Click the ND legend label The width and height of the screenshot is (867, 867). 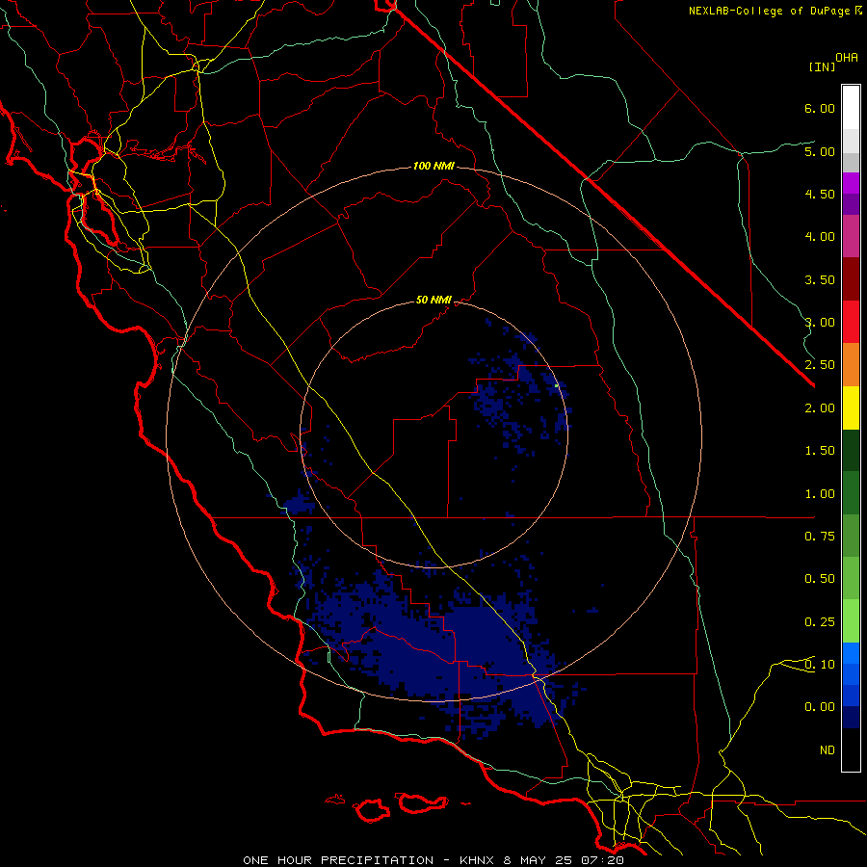click(x=828, y=750)
